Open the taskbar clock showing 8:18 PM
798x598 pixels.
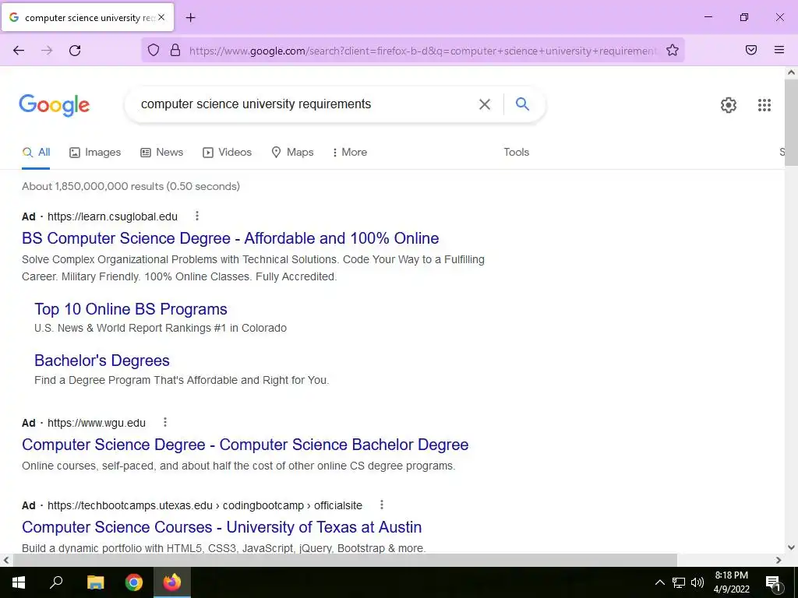click(731, 582)
